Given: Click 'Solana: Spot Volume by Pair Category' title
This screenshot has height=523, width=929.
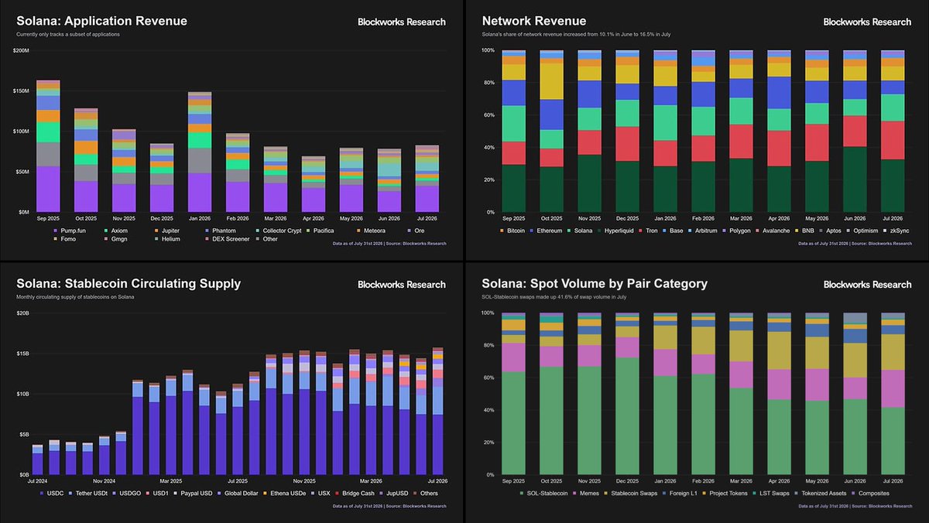Looking at the screenshot, I should [x=595, y=284].
